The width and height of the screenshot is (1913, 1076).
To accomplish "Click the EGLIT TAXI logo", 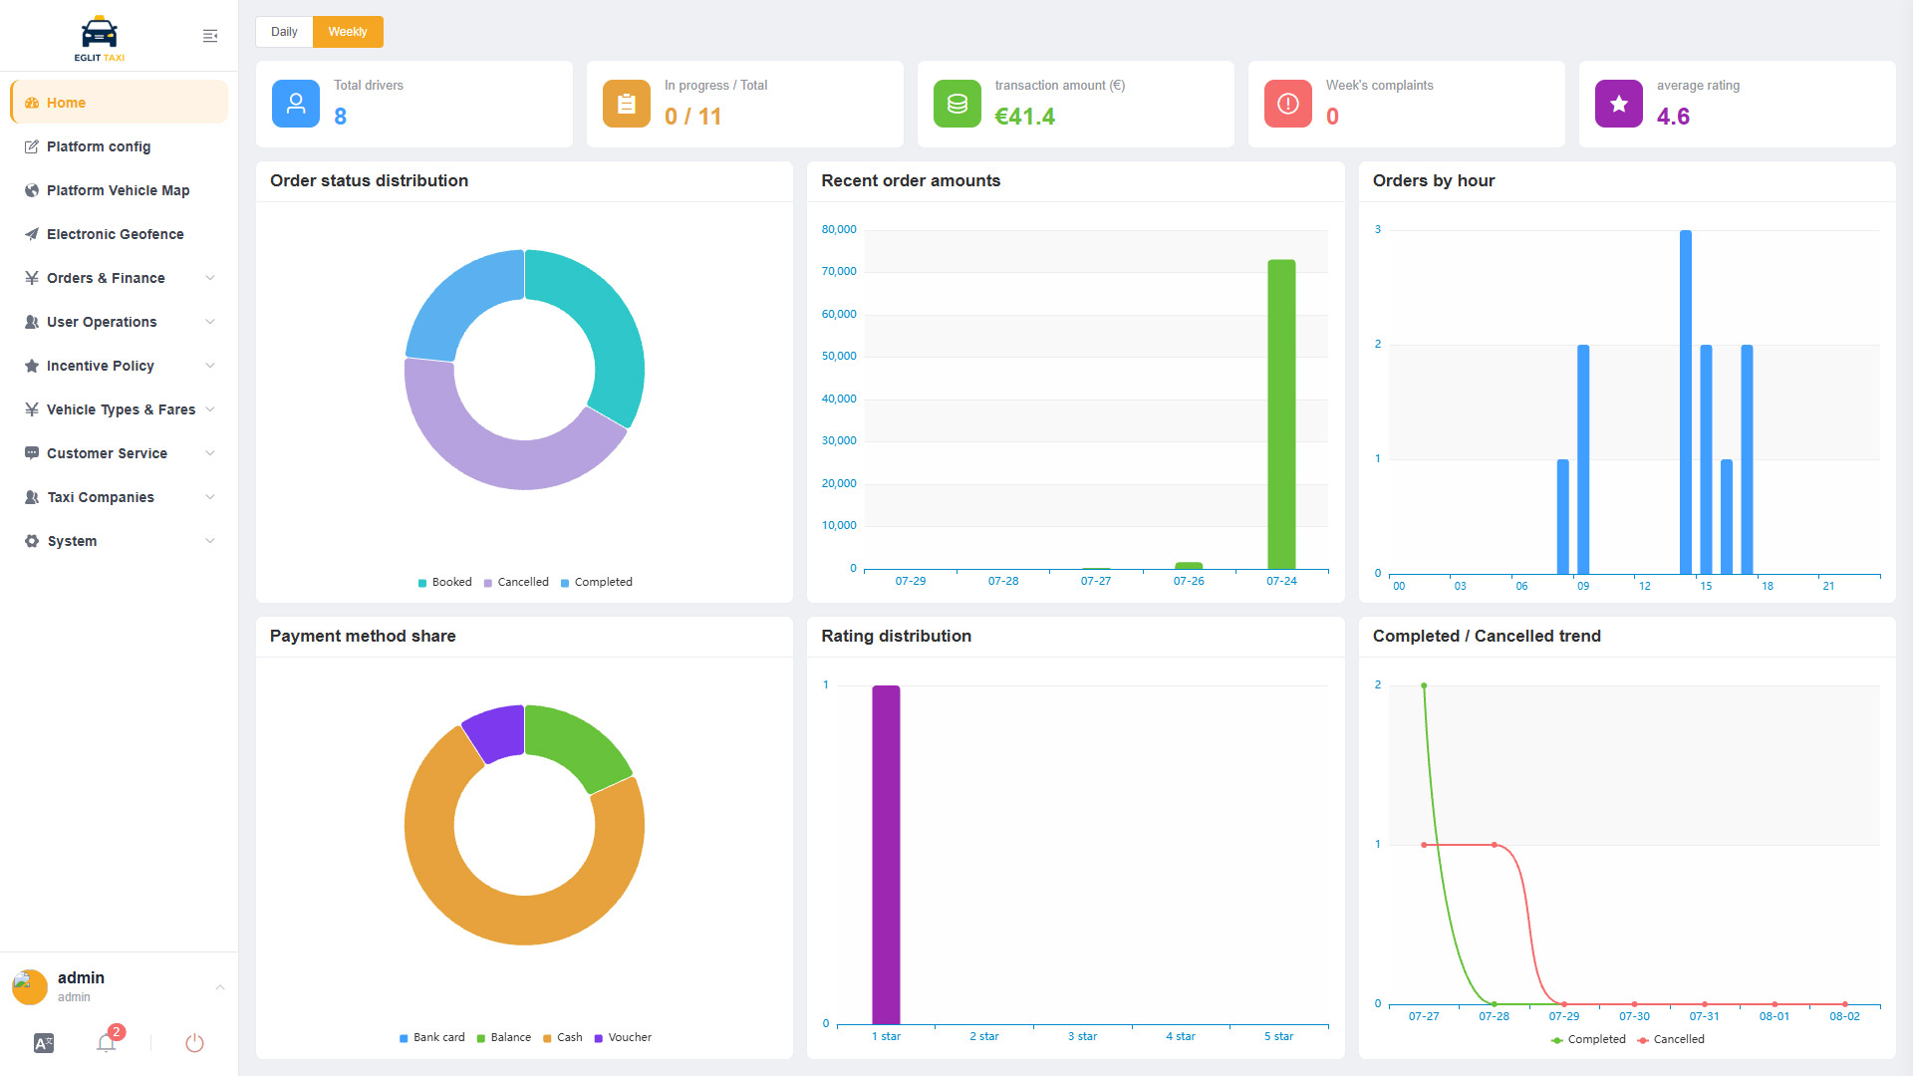I will (x=100, y=39).
